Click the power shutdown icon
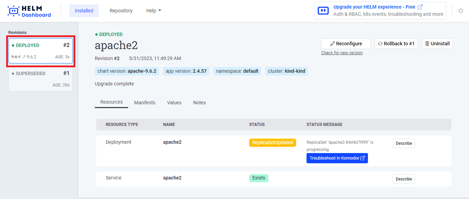This screenshot has height=199, width=469. pyautogui.click(x=461, y=11)
